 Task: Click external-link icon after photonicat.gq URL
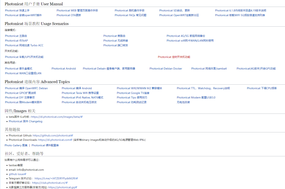(x=76, y=187)
